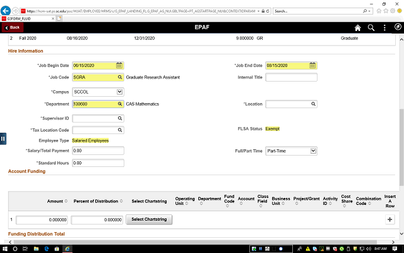Viewport: 404px width, 253px height.
Task: Open Microsoft Edge from the taskbar
Action: coord(46,249)
